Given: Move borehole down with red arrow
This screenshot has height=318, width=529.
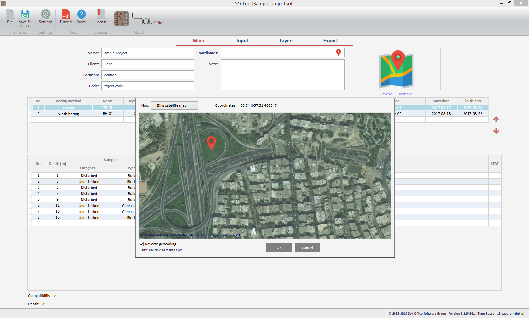Looking at the screenshot, I should tap(496, 131).
